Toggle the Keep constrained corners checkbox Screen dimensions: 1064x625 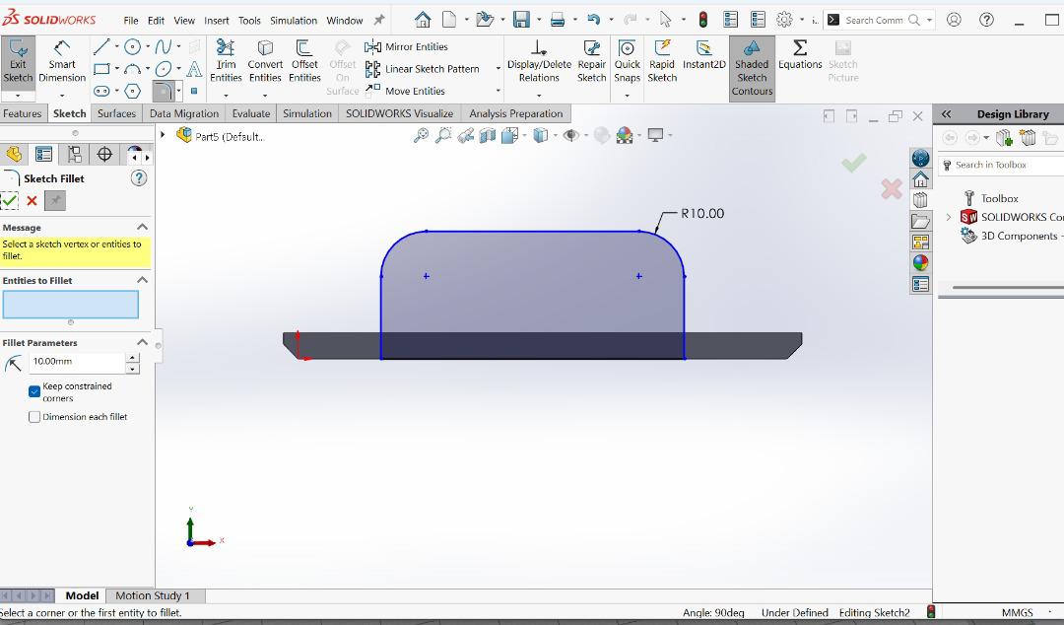[34, 391]
